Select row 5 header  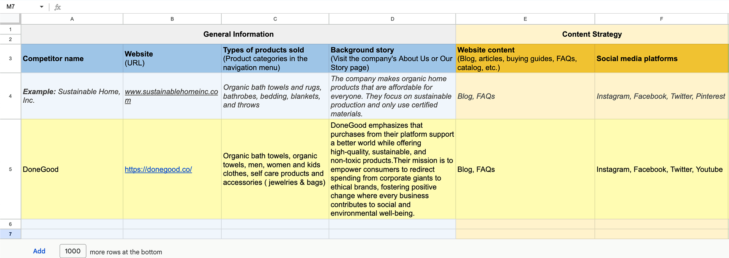coord(10,169)
